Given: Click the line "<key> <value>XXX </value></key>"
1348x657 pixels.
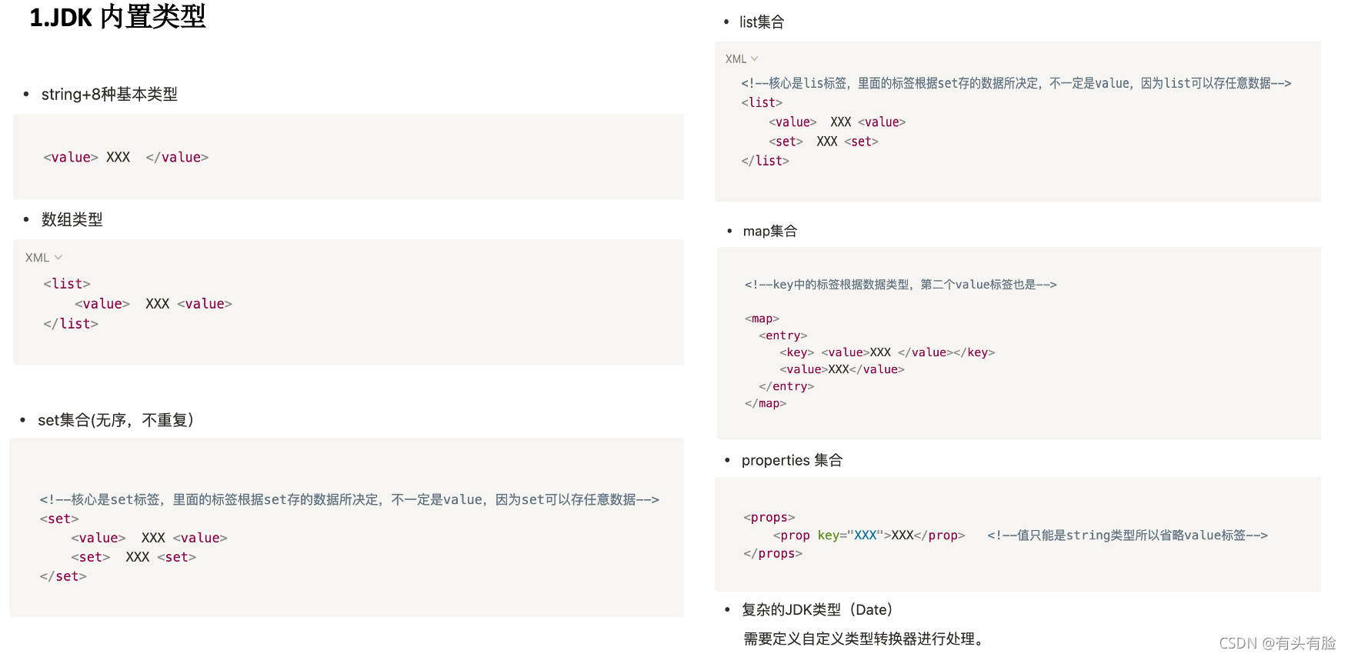Looking at the screenshot, I should [887, 352].
